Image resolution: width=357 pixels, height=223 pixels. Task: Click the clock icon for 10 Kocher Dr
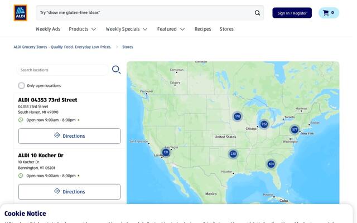click(x=21, y=176)
